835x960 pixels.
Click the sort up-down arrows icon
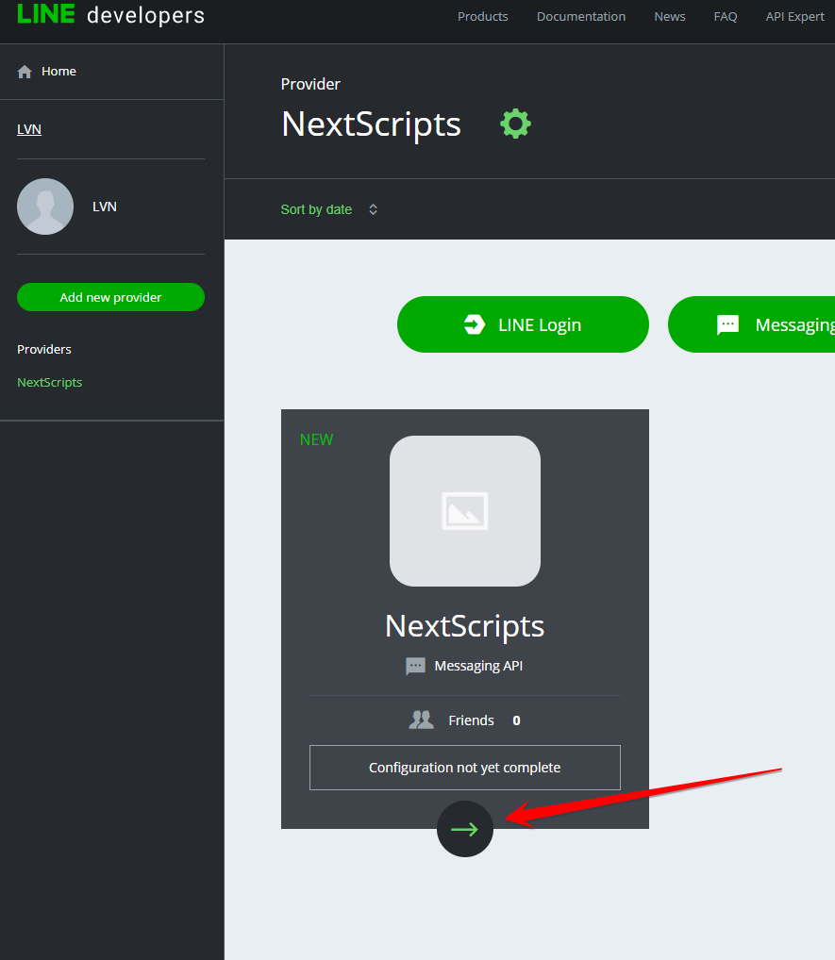coord(373,209)
